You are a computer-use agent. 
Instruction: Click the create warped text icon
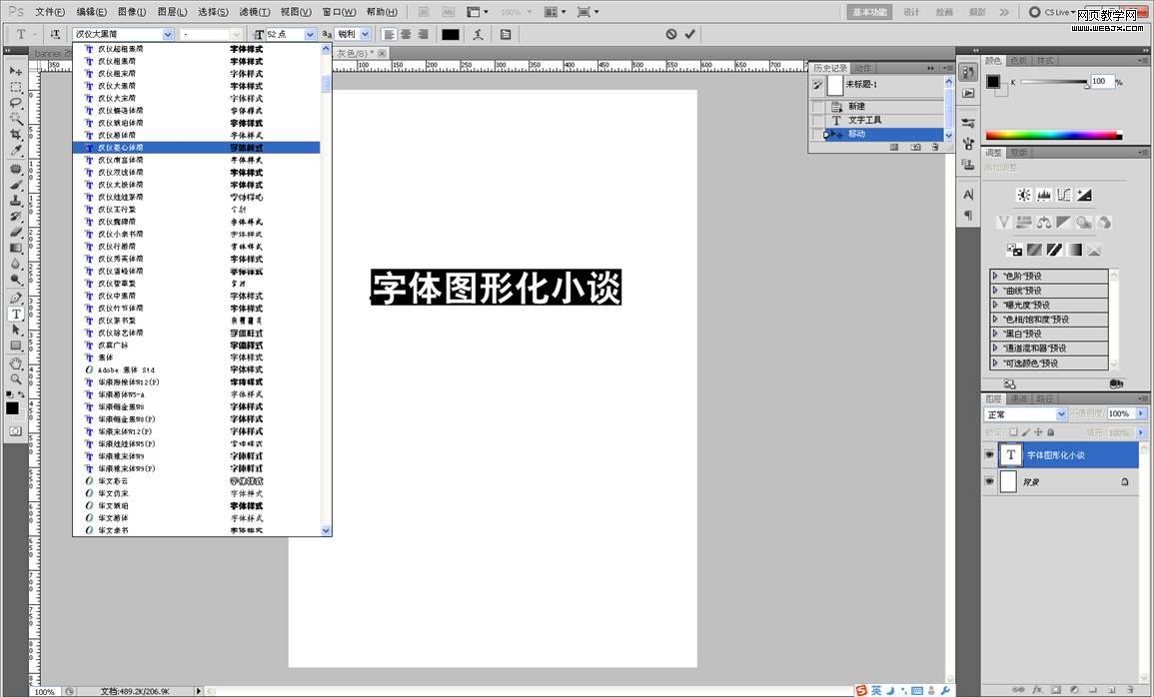(x=479, y=34)
